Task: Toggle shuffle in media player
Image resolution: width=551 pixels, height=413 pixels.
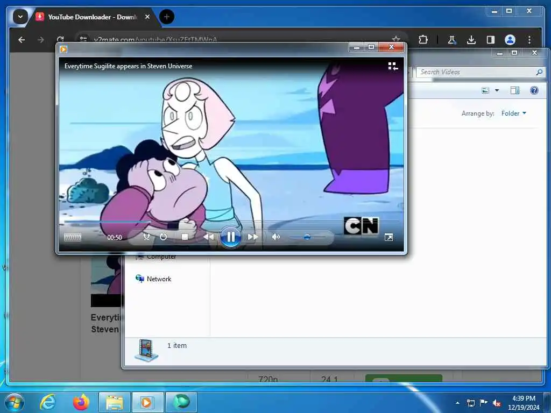Action: point(146,237)
